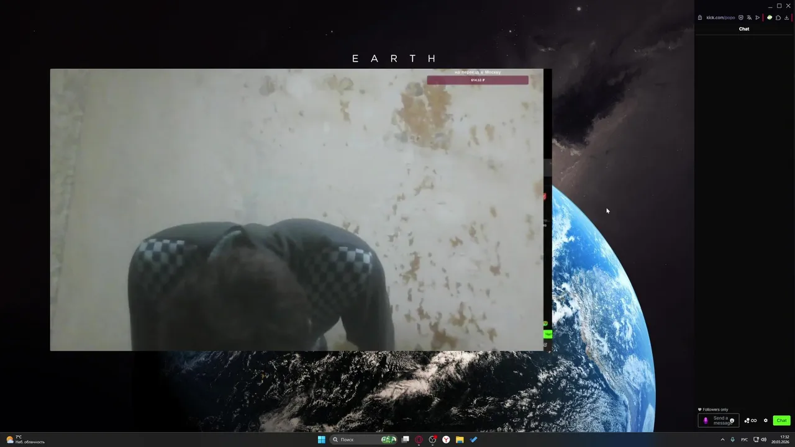Open the clock and date 17:32

coord(780,440)
